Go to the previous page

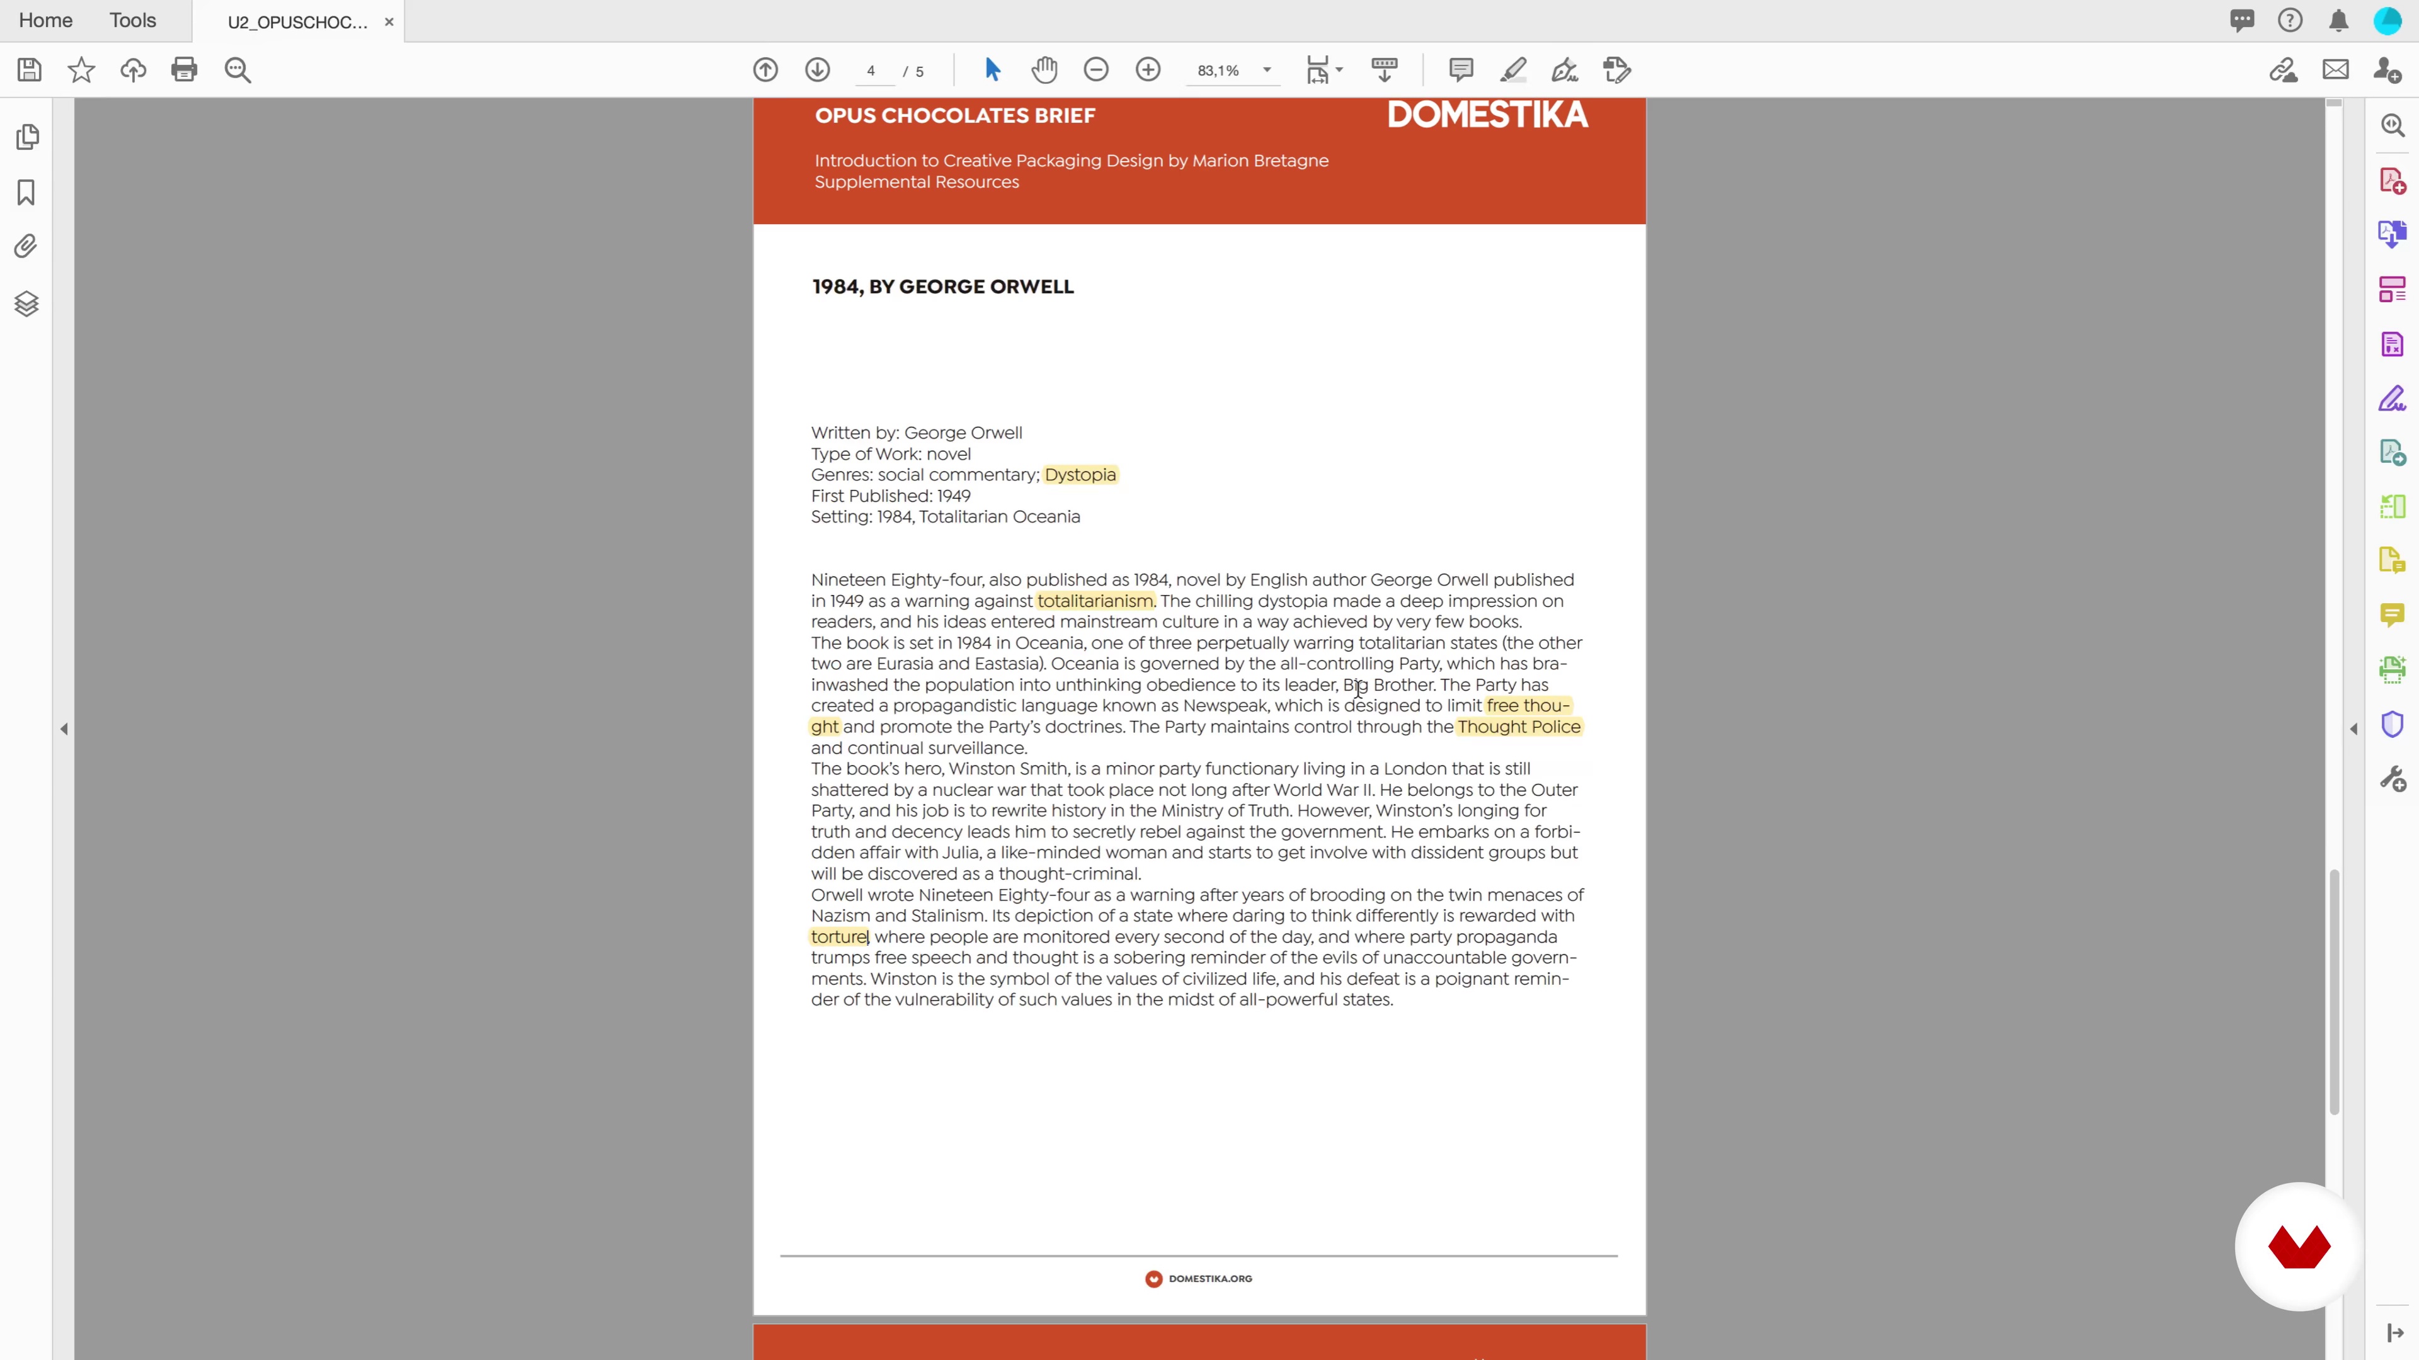click(x=765, y=69)
